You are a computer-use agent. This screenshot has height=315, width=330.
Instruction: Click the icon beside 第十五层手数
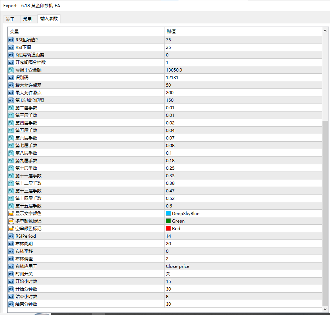tap(11, 206)
